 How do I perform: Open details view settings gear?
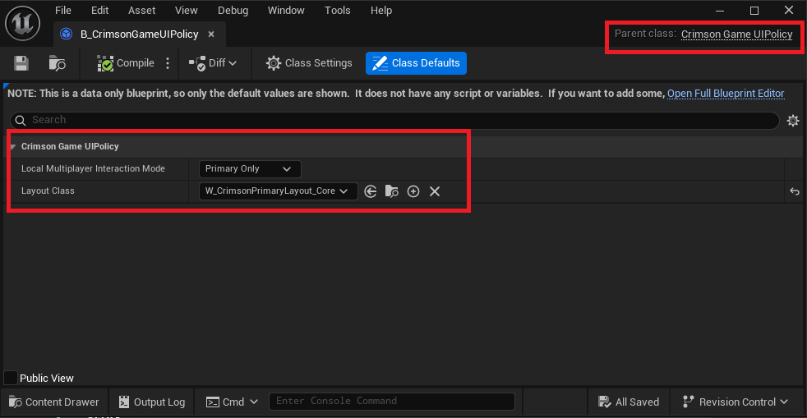click(x=793, y=121)
